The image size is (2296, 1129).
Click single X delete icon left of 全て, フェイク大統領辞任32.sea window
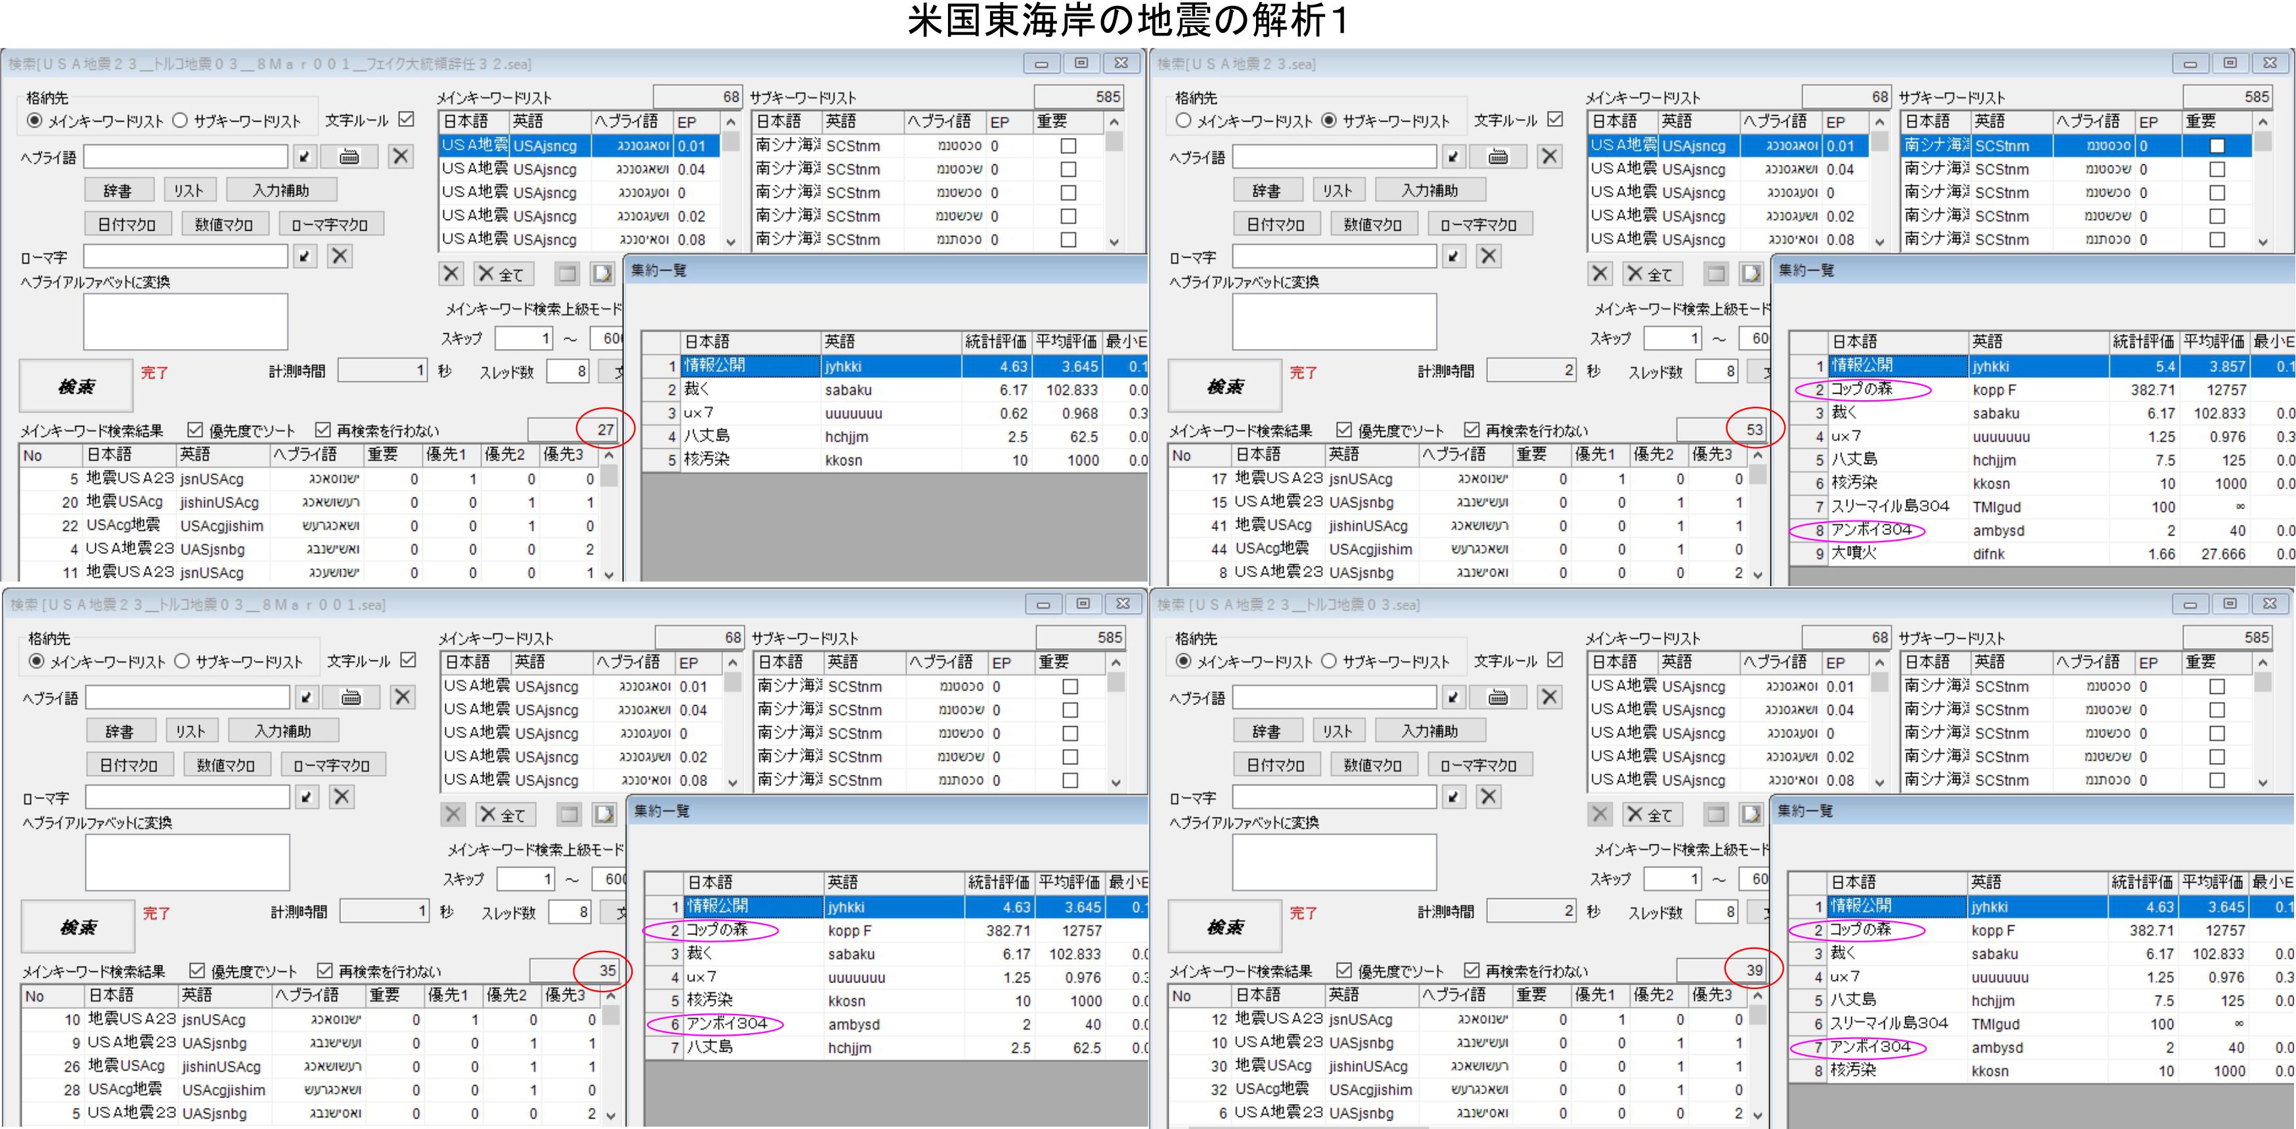tap(452, 274)
